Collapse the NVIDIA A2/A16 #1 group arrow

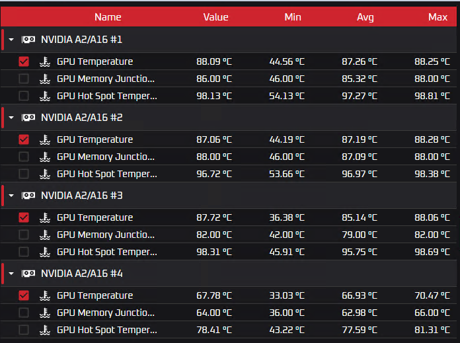(11, 39)
